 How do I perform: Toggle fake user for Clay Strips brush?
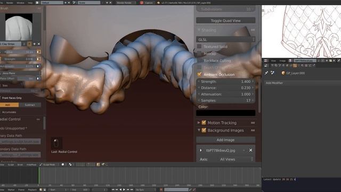point(30,44)
